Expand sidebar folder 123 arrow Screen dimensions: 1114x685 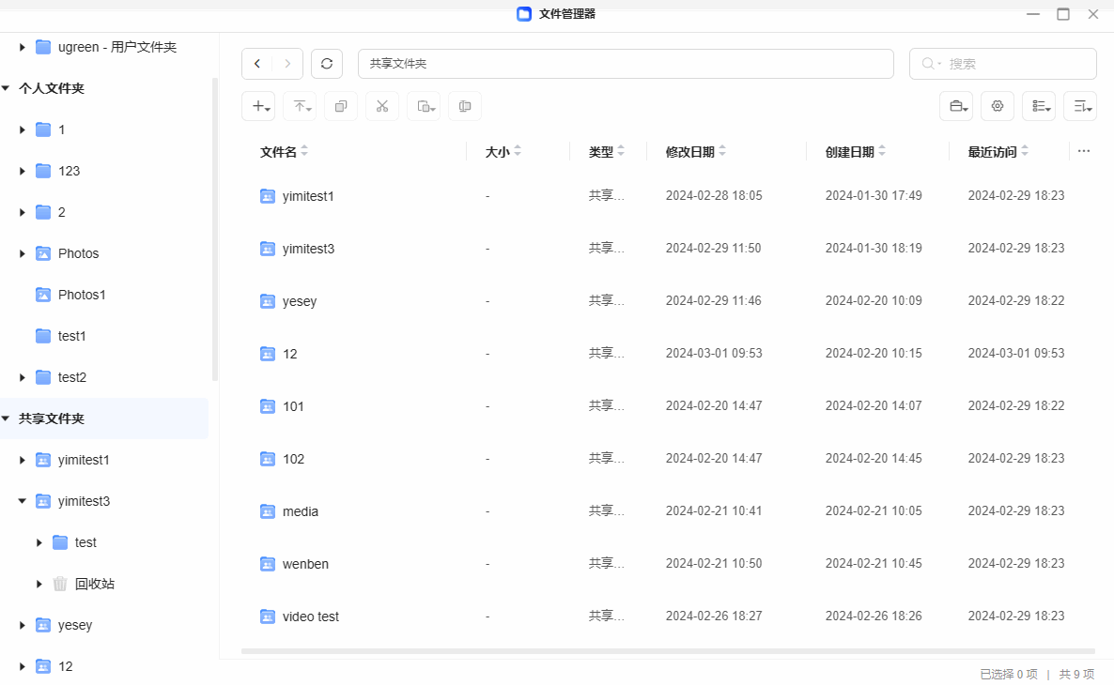pyautogui.click(x=22, y=171)
